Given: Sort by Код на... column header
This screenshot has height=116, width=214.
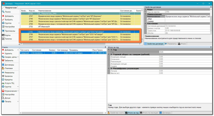Looking at the screenshot, I should click(33, 11).
